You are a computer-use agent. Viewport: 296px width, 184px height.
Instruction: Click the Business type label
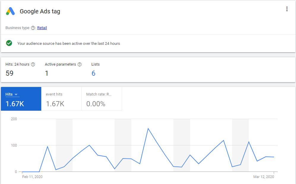[x=17, y=28]
